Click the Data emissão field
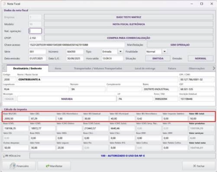This screenshot has height=172, width=217. 37,58
